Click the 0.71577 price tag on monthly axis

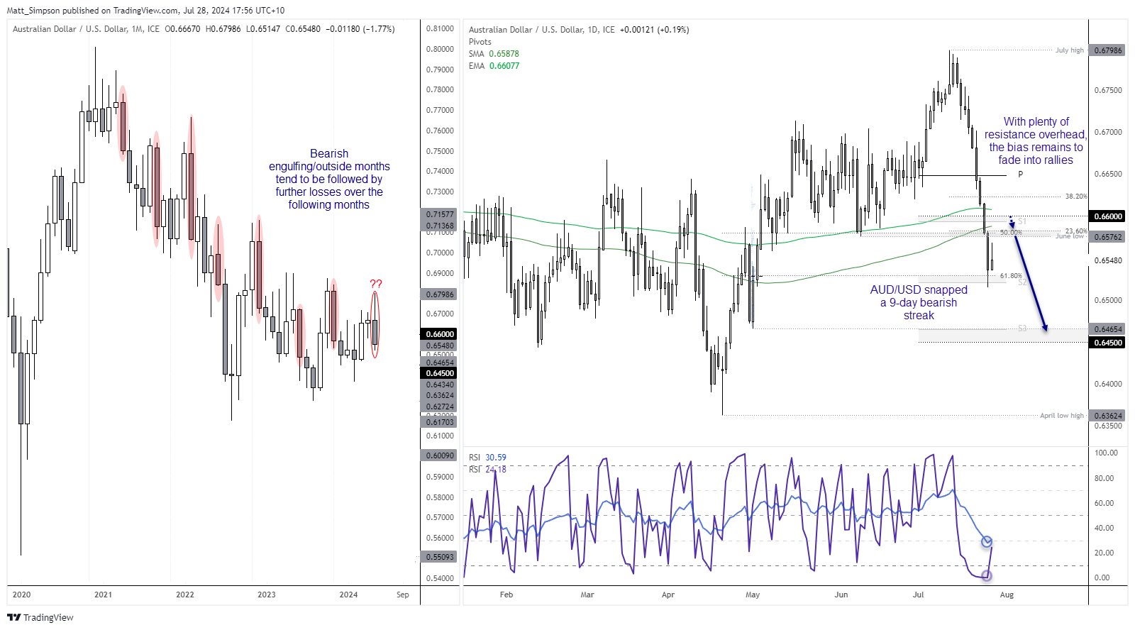440,214
